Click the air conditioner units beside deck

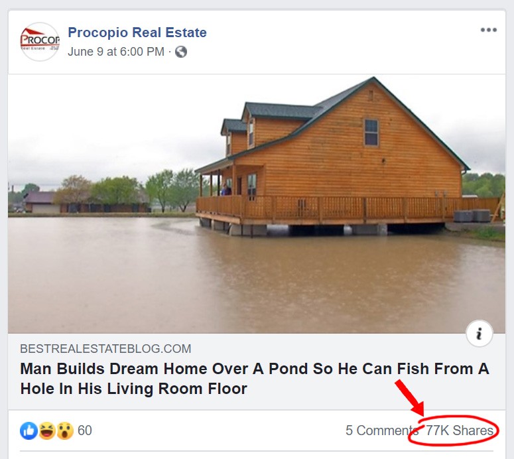[x=472, y=216]
